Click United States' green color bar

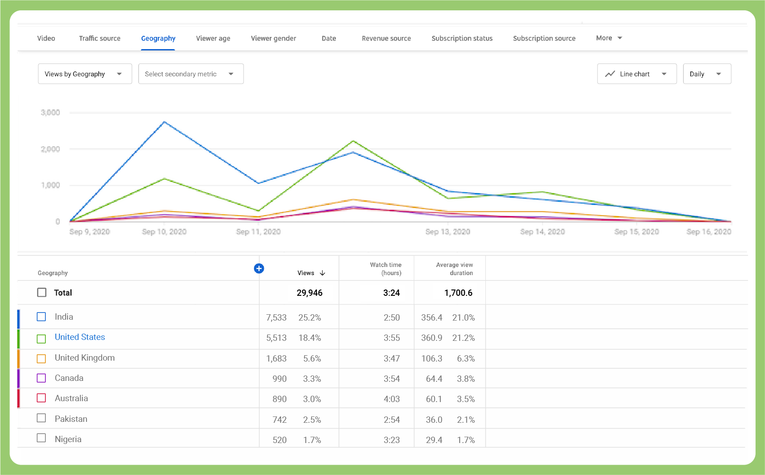click(18, 339)
